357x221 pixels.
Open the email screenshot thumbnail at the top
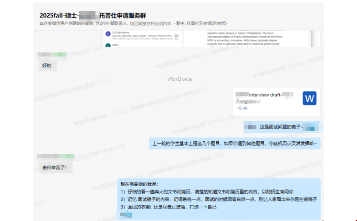(x=210, y=39)
